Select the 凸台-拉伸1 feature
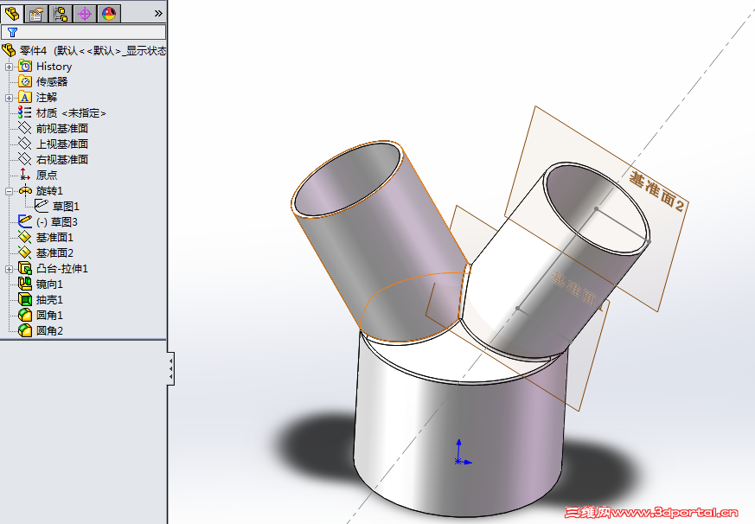The width and height of the screenshot is (755, 524). [x=62, y=269]
